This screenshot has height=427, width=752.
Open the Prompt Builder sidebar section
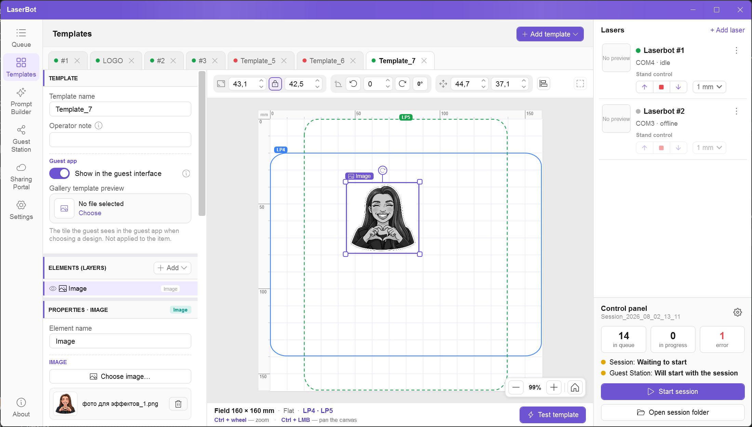click(21, 101)
